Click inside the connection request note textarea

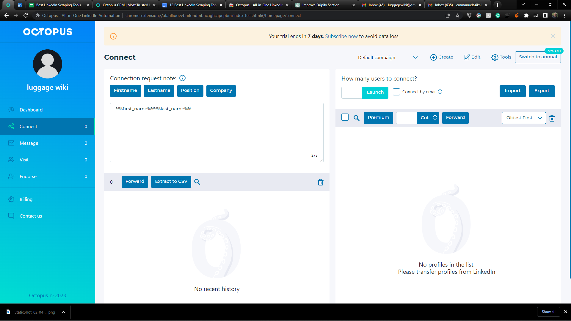pos(217,133)
